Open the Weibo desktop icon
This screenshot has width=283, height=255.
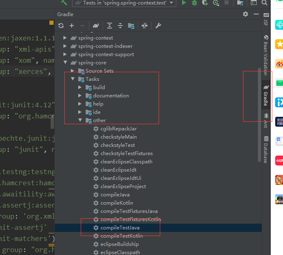pyautogui.click(x=279, y=64)
